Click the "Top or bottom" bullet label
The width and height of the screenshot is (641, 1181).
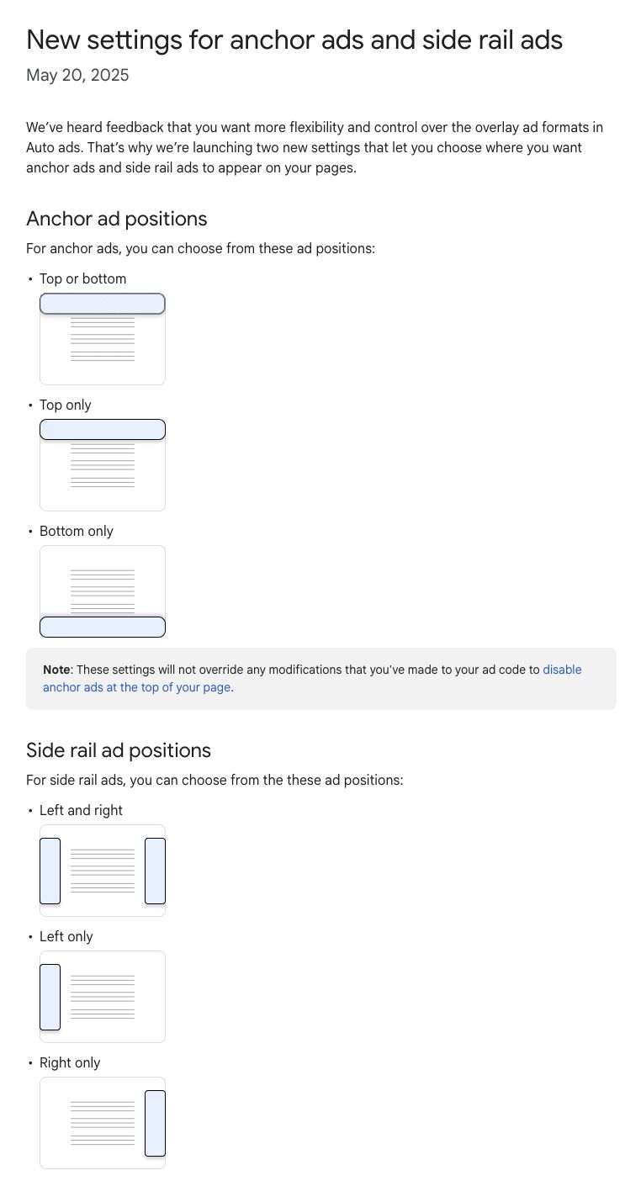82,278
